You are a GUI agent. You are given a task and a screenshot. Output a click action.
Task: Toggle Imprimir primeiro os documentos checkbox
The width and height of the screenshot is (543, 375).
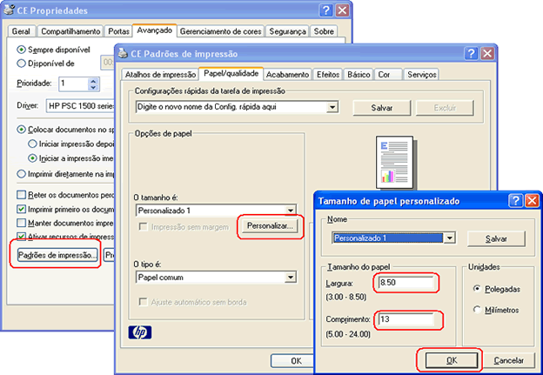point(22,209)
